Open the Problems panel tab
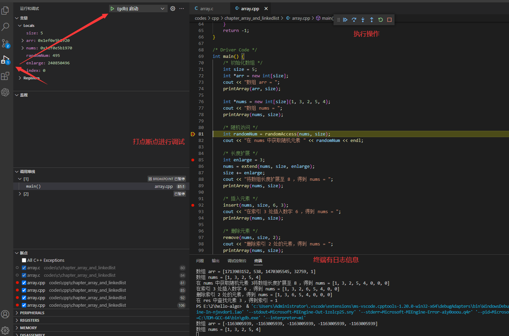 click(x=200, y=261)
